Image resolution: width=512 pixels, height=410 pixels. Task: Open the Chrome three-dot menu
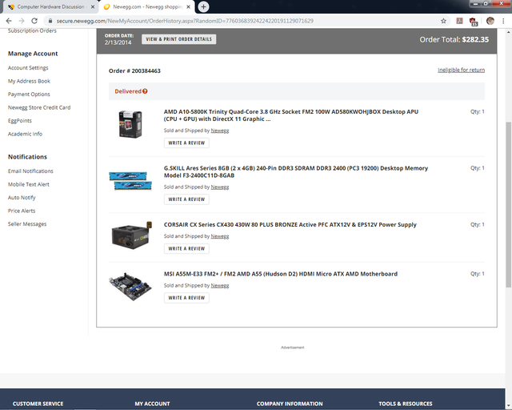pyautogui.click(x=503, y=21)
